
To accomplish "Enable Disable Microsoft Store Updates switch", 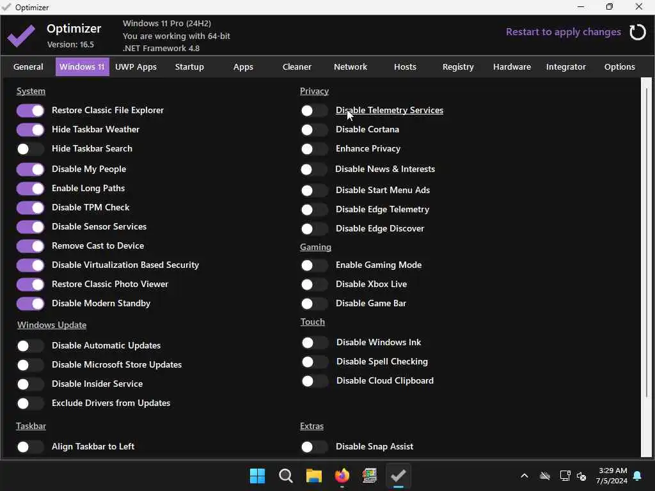I will 30,365.
